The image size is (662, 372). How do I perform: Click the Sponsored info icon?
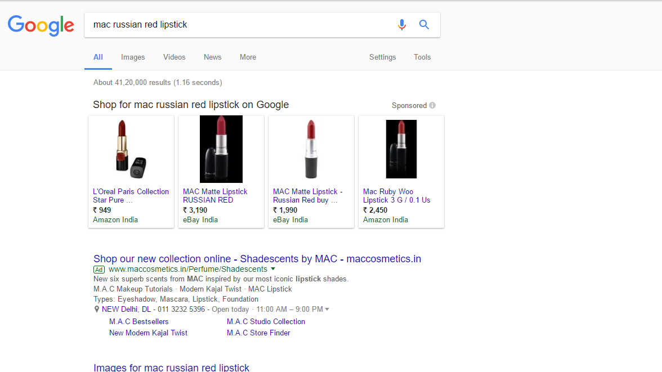(x=432, y=105)
